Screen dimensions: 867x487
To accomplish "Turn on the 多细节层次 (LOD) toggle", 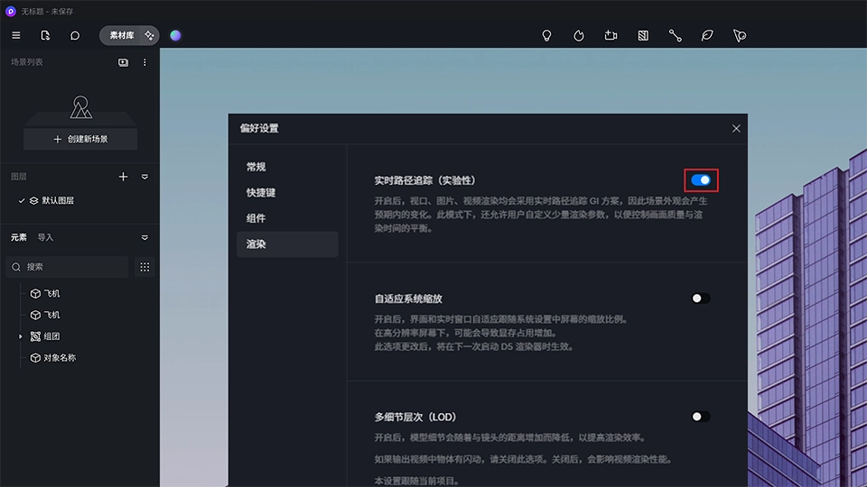I will tap(701, 417).
